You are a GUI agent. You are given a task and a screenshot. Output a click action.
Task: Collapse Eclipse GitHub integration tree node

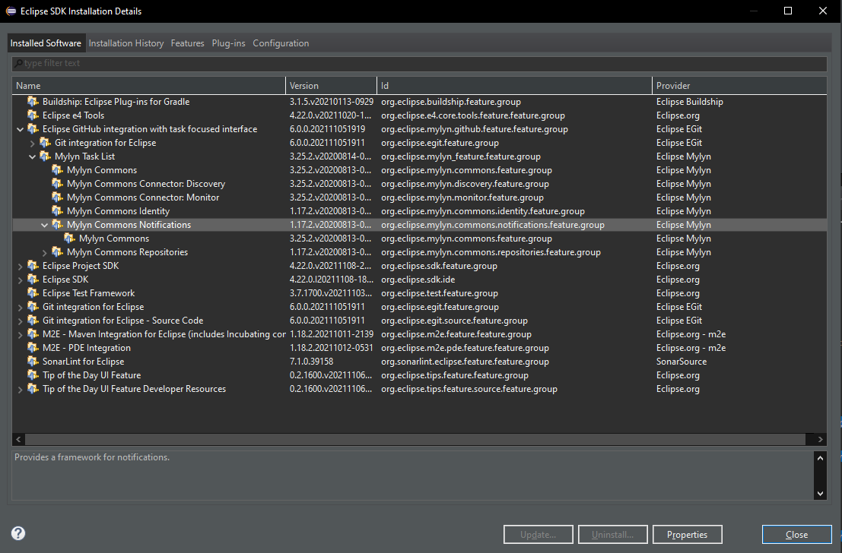tap(20, 129)
